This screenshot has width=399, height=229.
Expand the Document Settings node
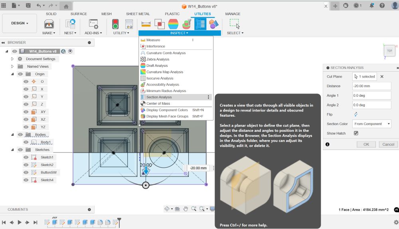[x=12, y=59]
